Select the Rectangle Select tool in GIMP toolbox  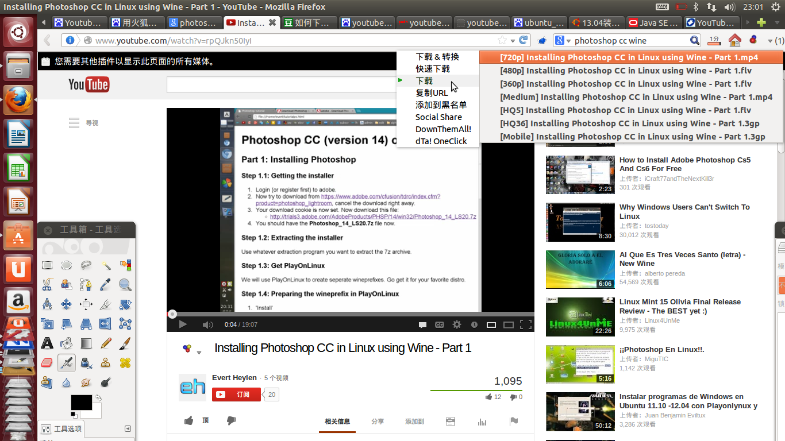47,265
